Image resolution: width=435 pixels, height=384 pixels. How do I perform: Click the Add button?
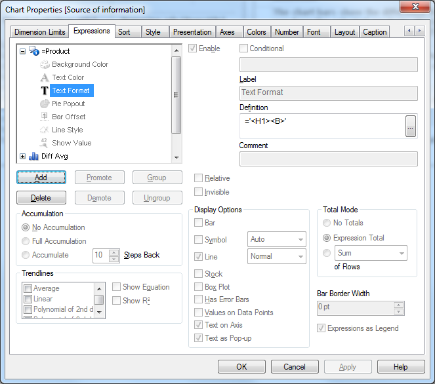[41, 178]
